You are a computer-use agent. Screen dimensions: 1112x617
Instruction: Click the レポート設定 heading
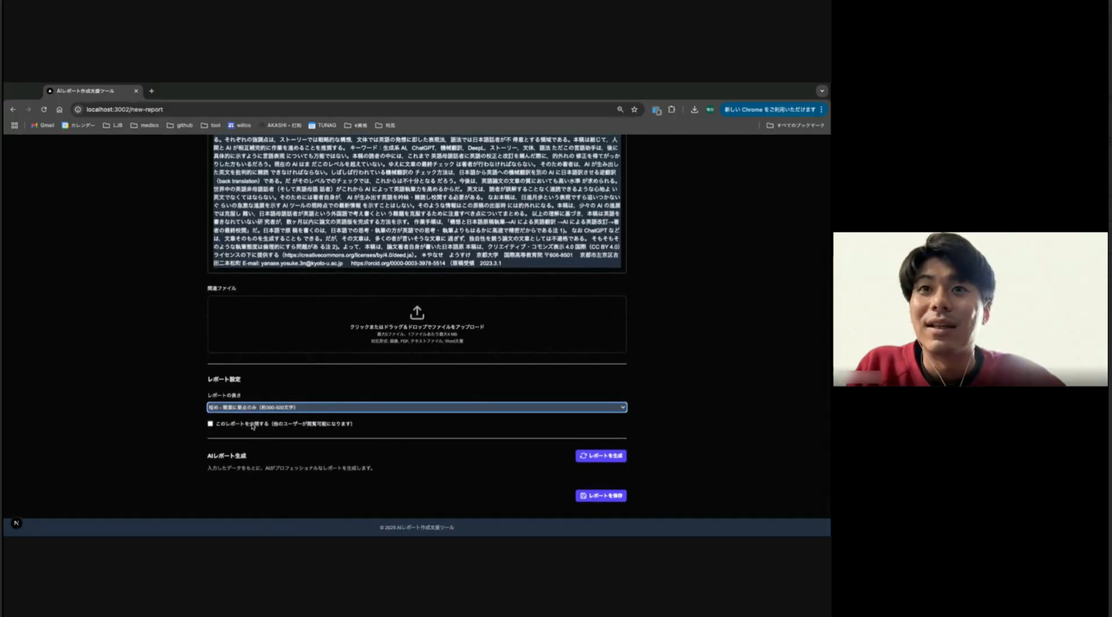tap(224, 379)
